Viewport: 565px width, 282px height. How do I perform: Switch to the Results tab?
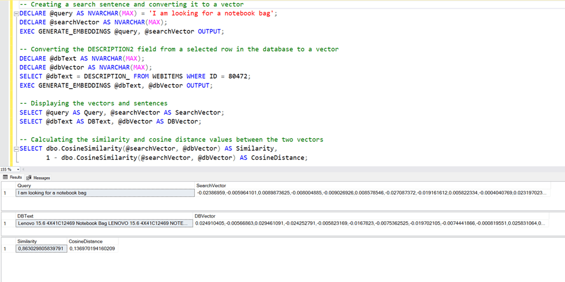point(15,178)
